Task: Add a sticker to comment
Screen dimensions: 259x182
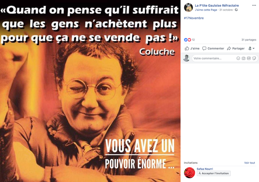Action: tap(254, 58)
